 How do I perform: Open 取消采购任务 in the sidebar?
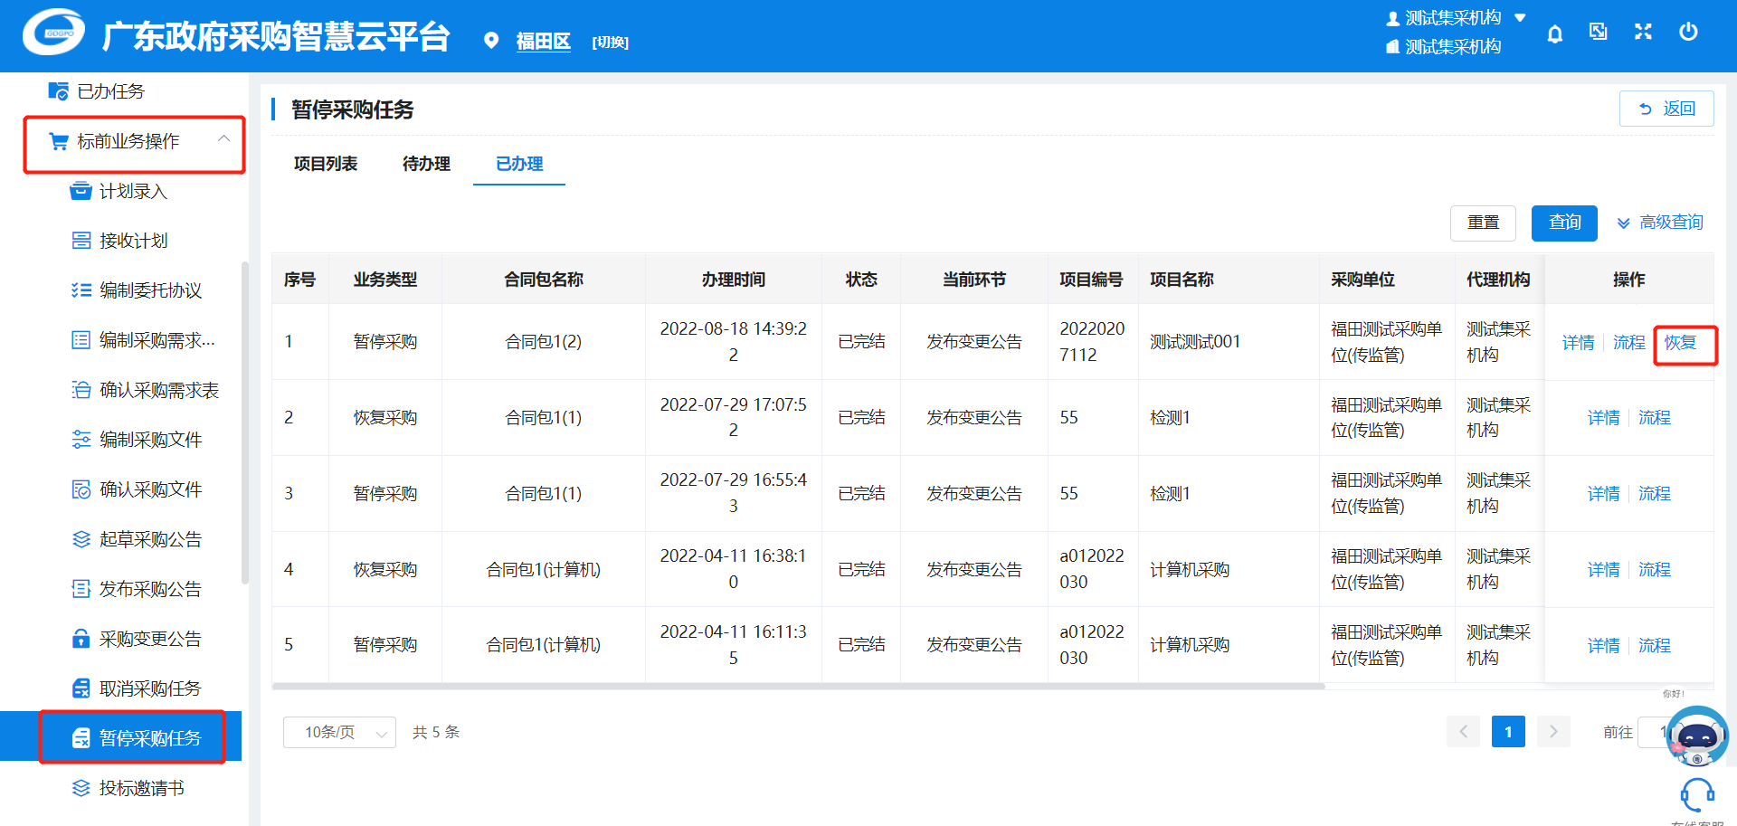[149, 688]
